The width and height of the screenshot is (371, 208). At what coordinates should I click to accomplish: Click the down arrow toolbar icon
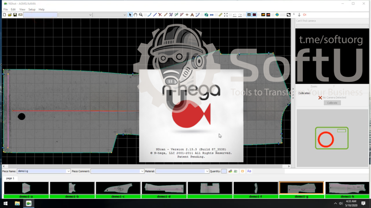click(x=299, y=15)
